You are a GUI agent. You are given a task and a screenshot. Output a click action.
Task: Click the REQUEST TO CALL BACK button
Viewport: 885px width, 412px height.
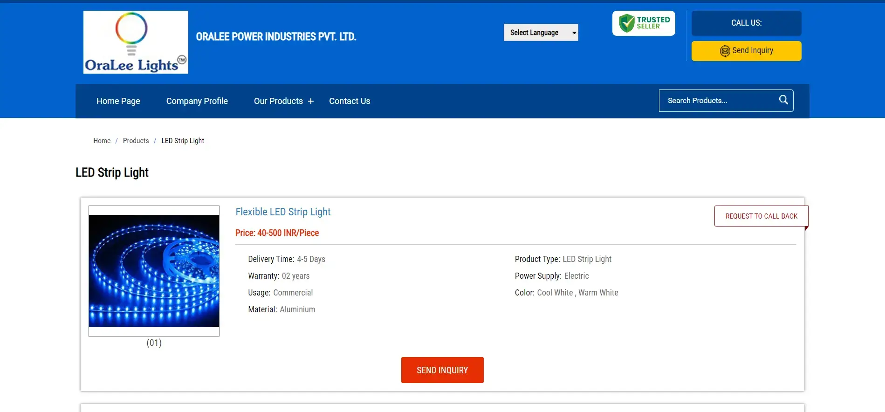[761, 216]
